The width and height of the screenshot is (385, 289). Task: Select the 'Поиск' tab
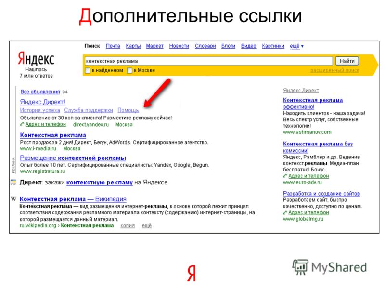tap(92, 46)
